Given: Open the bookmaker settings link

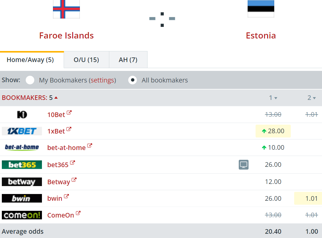Looking at the screenshot, I should [x=103, y=80].
